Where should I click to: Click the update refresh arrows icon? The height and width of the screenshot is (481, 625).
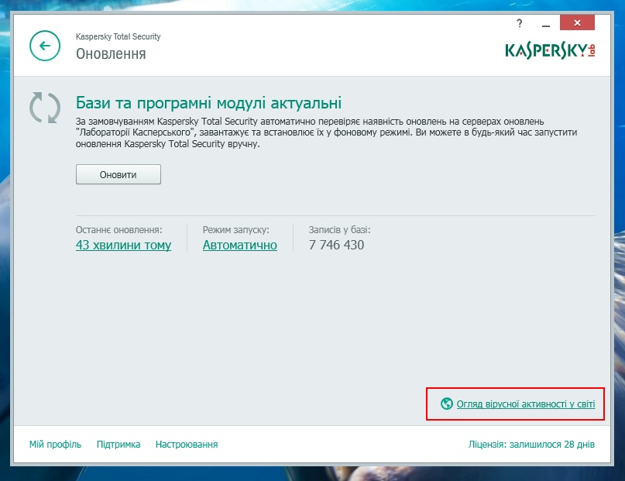45,108
